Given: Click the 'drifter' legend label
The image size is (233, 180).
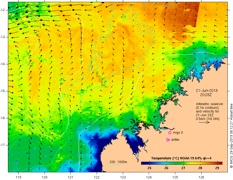Looking at the screenshot, I should (x=175, y=140).
